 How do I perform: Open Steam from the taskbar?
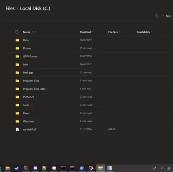(x=17, y=168)
